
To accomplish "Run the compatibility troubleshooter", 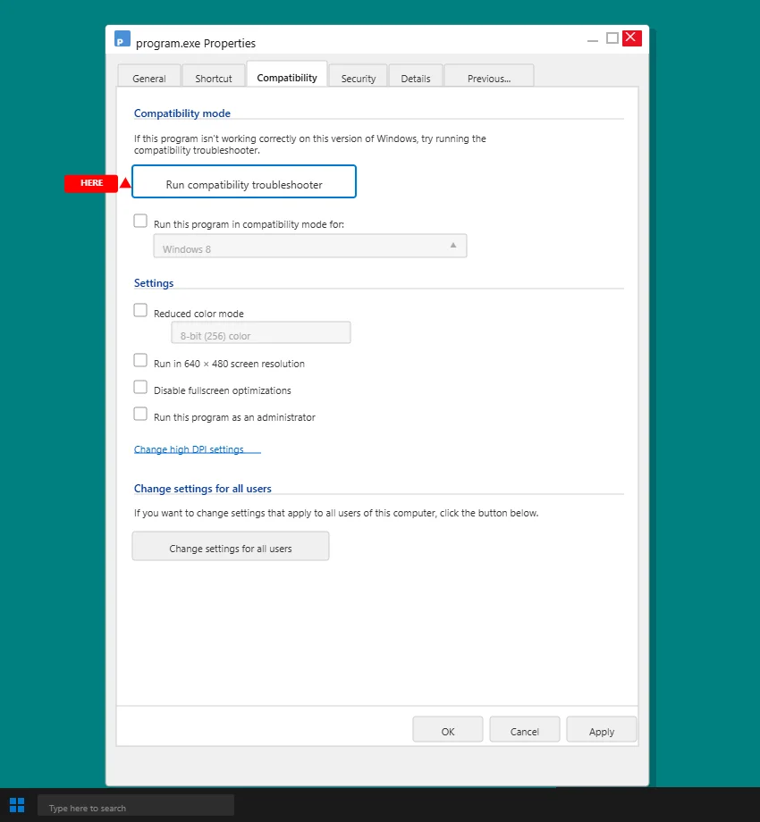I will 243,181.
